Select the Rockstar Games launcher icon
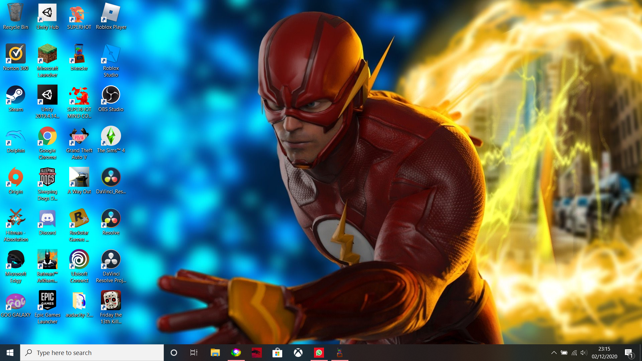 point(79,225)
